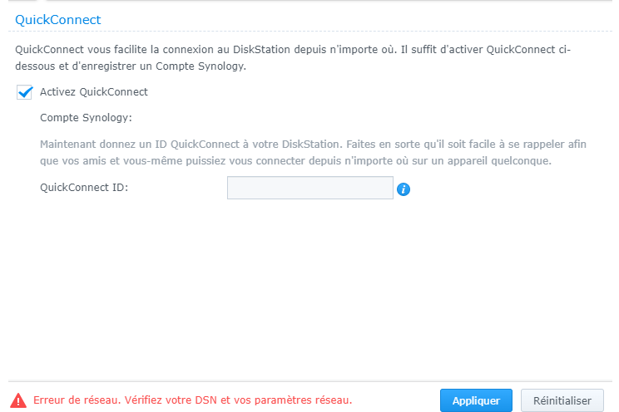Viewport: 619px width, 412px height.
Task: Click the red warning triangle icon
Action: click(18, 400)
